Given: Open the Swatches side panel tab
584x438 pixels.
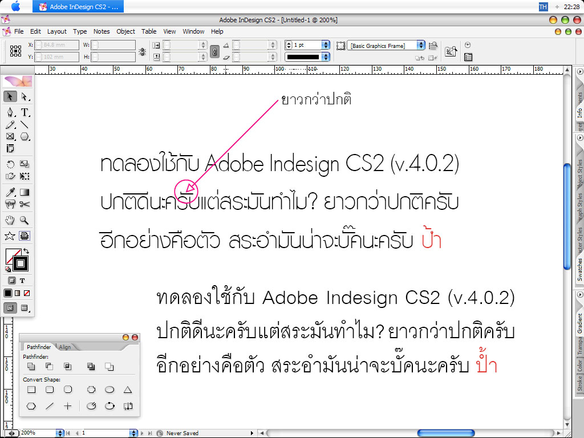Looking at the screenshot, I should 579,270.
